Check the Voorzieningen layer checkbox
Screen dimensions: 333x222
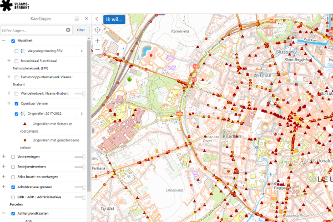click(13, 157)
